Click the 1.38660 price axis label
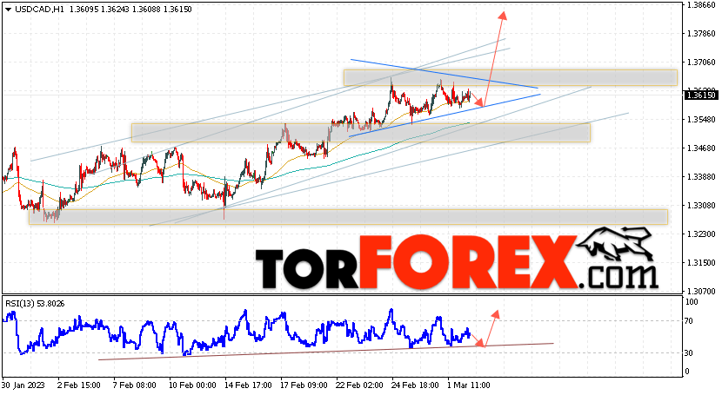 coord(701,5)
